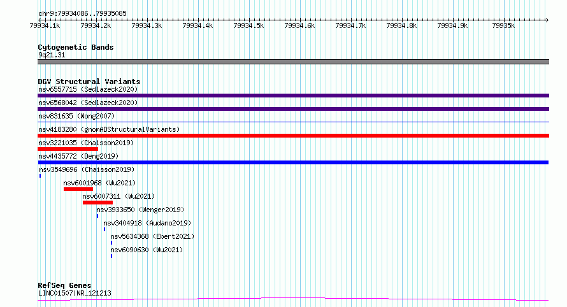567x307 pixels.
Task: Open the nsv3221035 (Chaisson2019) label
Action: (x=86, y=143)
